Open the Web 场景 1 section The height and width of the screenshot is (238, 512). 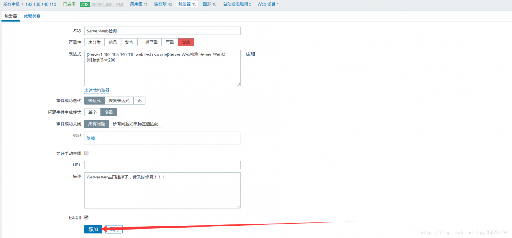coord(268,4)
